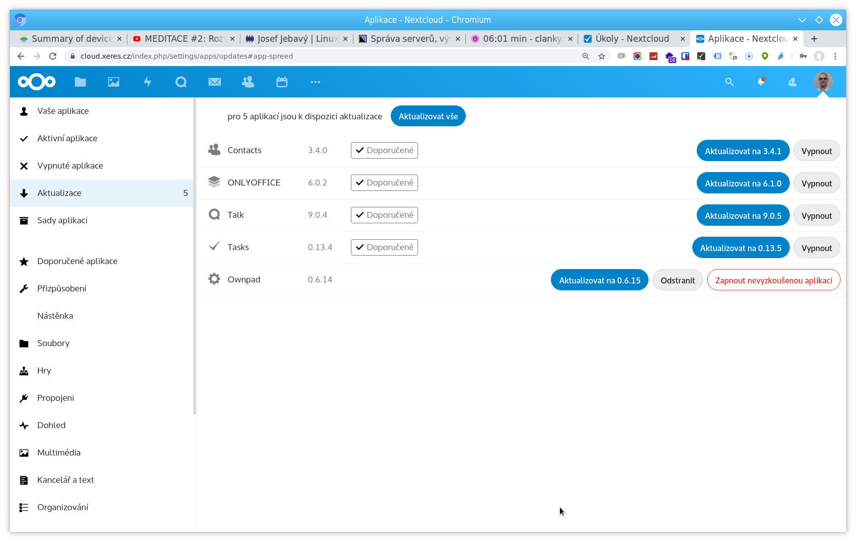
Task: Open the Activity lightning icon
Action: (x=147, y=82)
